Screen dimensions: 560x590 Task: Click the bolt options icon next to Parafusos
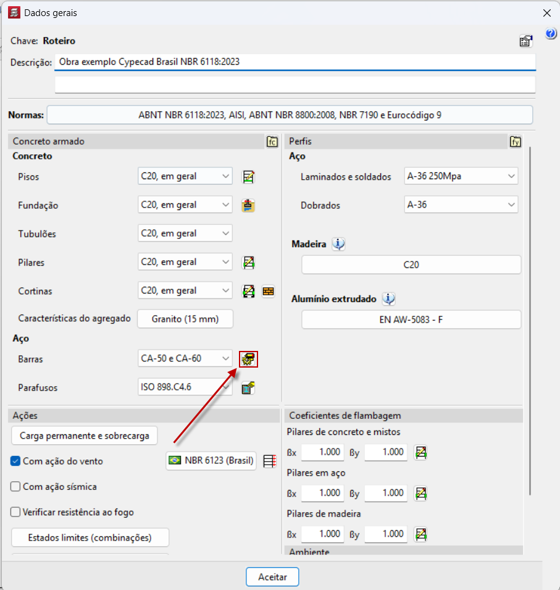[248, 387]
